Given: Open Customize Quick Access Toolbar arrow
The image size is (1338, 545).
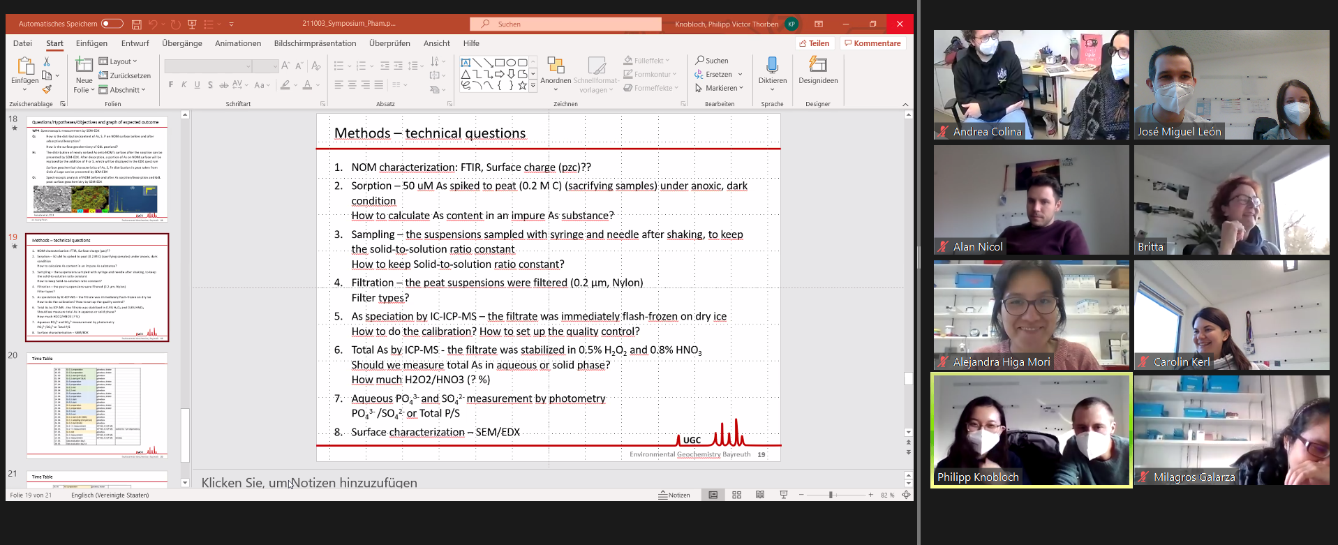Looking at the screenshot, I should [x=231, y=24].
